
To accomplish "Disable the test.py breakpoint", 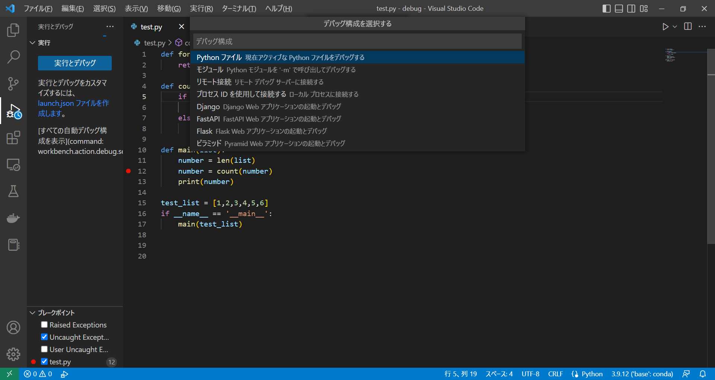I will (x=44, y=361).
